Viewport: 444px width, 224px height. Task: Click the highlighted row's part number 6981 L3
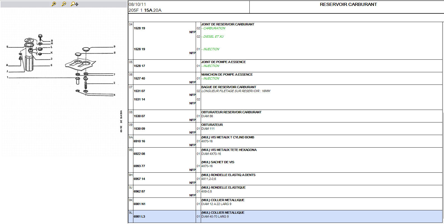[x=139, y=217]
